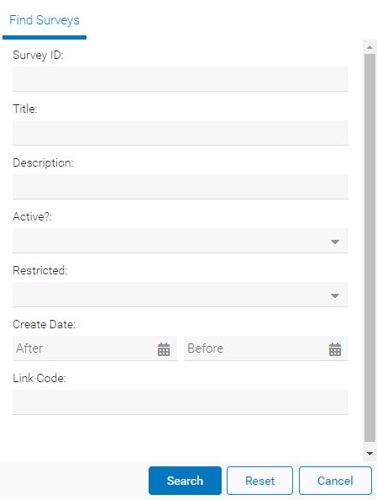Click the Search button

pos(185,481)
